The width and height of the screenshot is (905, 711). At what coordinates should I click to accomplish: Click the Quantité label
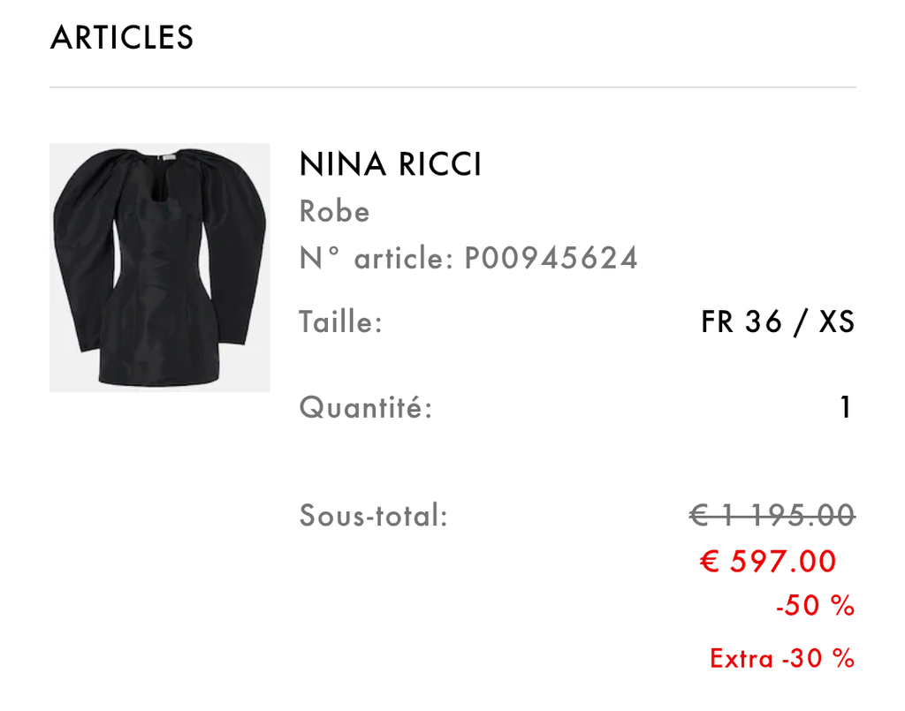[x=366, y=408]
